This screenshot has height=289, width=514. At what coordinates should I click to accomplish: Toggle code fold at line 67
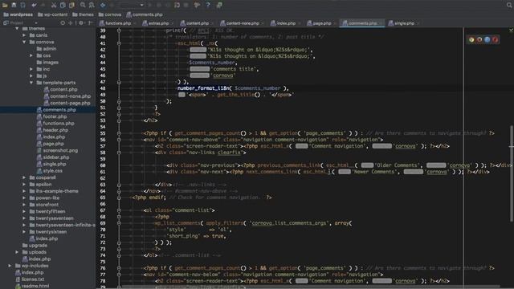point(119,210)
